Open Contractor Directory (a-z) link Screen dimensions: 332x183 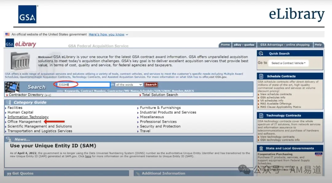(30, 95)
